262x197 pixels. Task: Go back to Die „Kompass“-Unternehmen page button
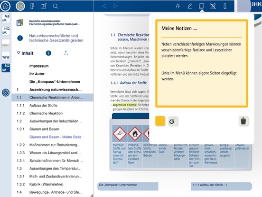pos(128,186)
